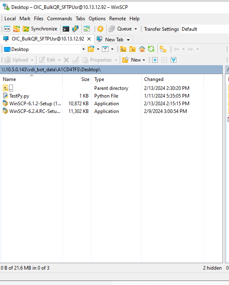Click the 2 hidden status indicator

point(212,268)
